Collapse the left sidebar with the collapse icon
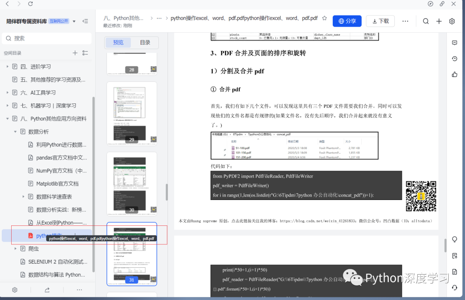 point(84,21)
